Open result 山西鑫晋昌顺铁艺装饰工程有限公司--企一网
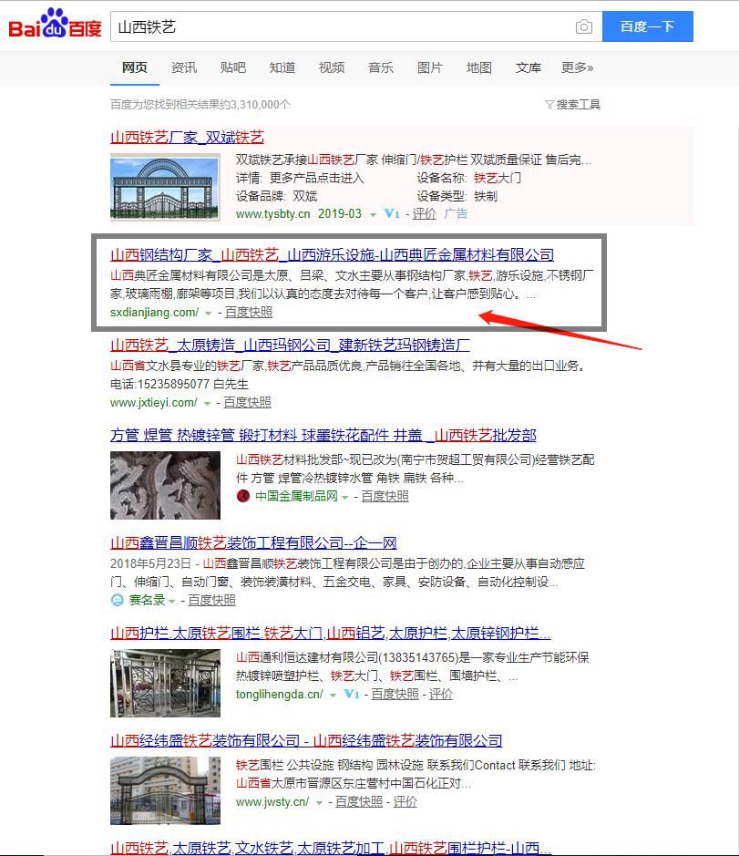Viewport: 739px width, 856px height. (253, 542)
